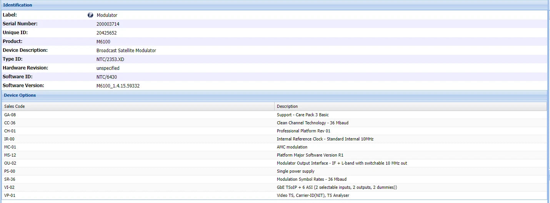Screen dimensions: 550x203
Task: Collapse the Device Options section header
Action: pyautogui.click(x=274, y=95)
